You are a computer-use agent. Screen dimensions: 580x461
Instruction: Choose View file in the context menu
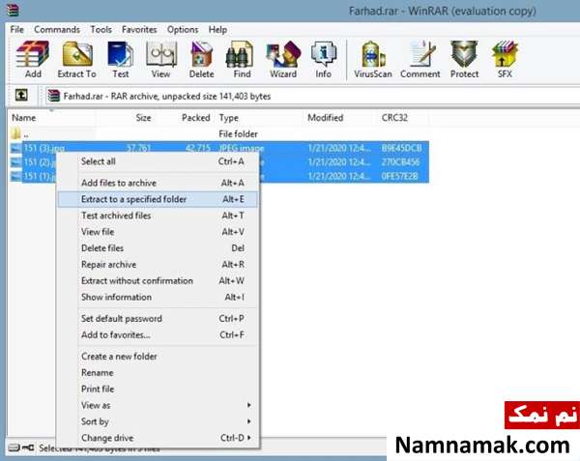click(x=158, y=232)
